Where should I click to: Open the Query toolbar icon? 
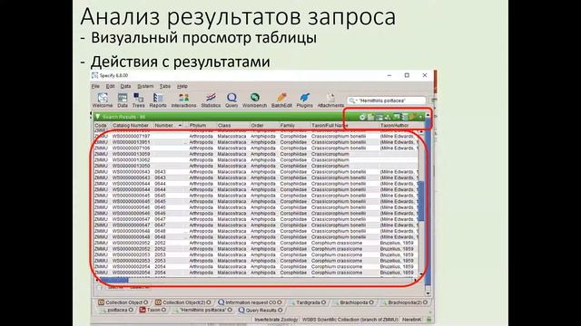click(231, 101)
